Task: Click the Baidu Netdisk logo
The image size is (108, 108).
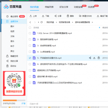Action: [13, 7]
